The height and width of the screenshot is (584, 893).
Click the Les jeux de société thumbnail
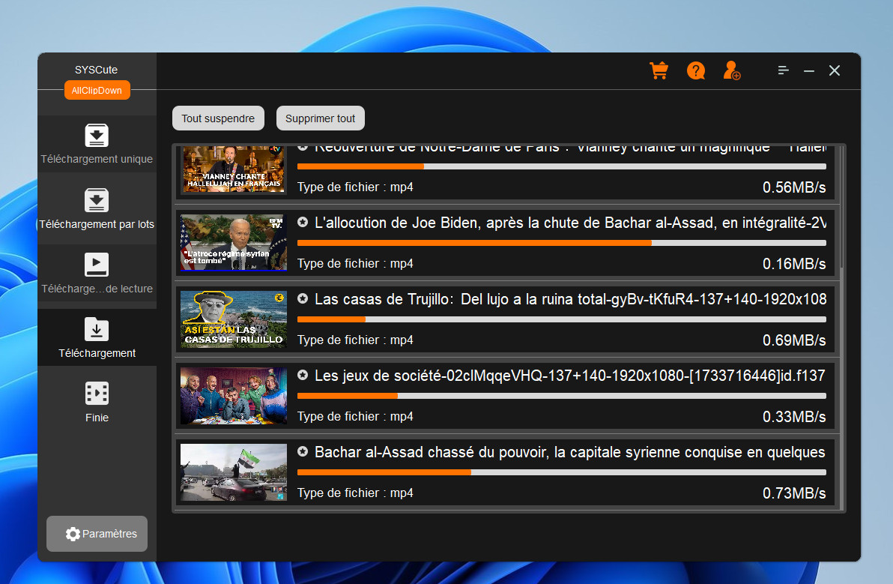click(234, 396)
